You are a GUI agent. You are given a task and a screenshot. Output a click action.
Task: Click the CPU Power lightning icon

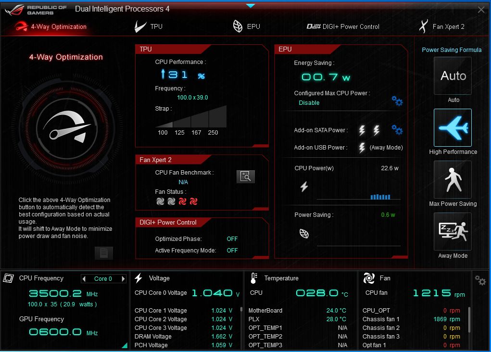click(304, 187)
